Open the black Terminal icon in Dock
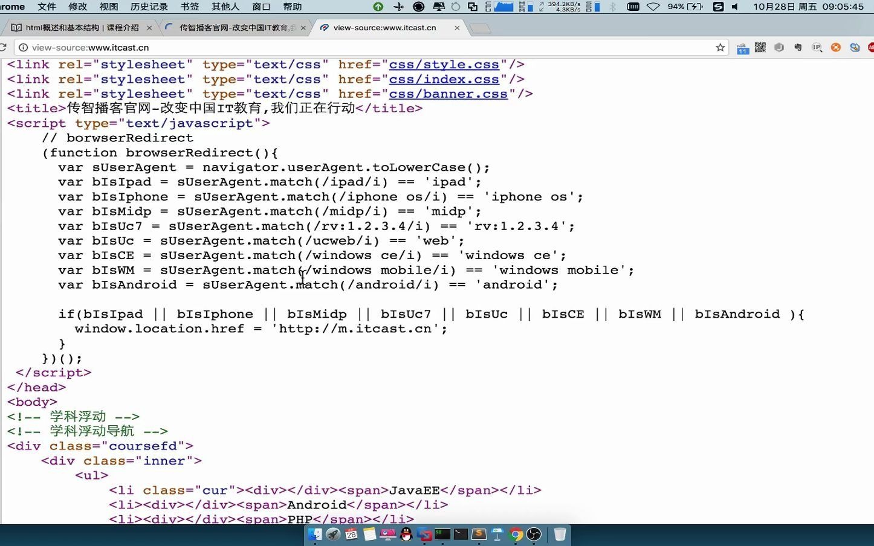 coord(461,534)
